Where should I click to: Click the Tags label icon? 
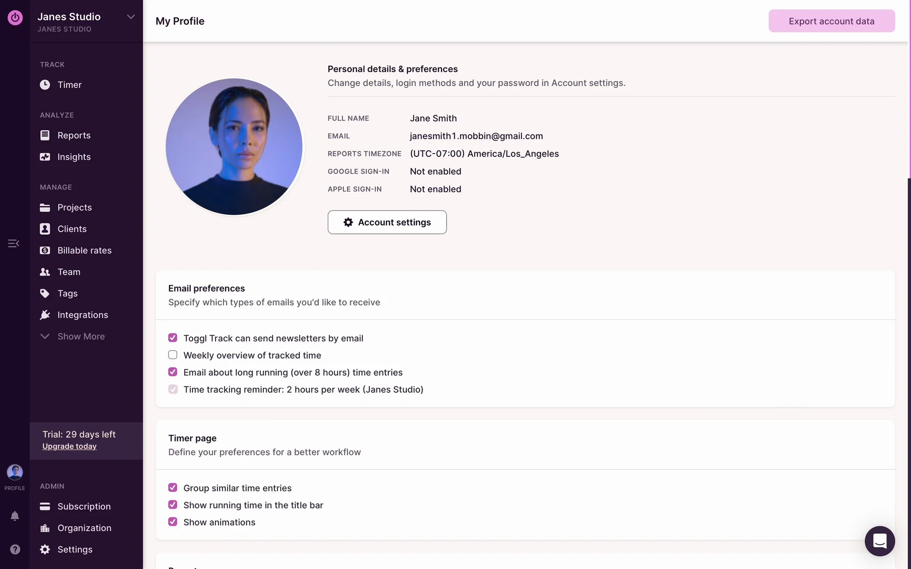click(45, 294)
